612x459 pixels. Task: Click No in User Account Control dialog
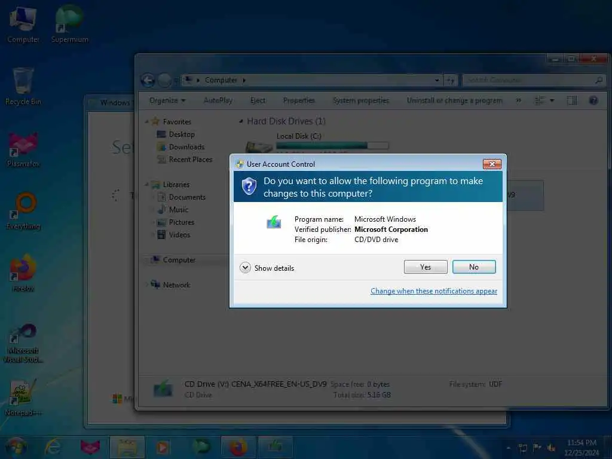click(474, 267)
